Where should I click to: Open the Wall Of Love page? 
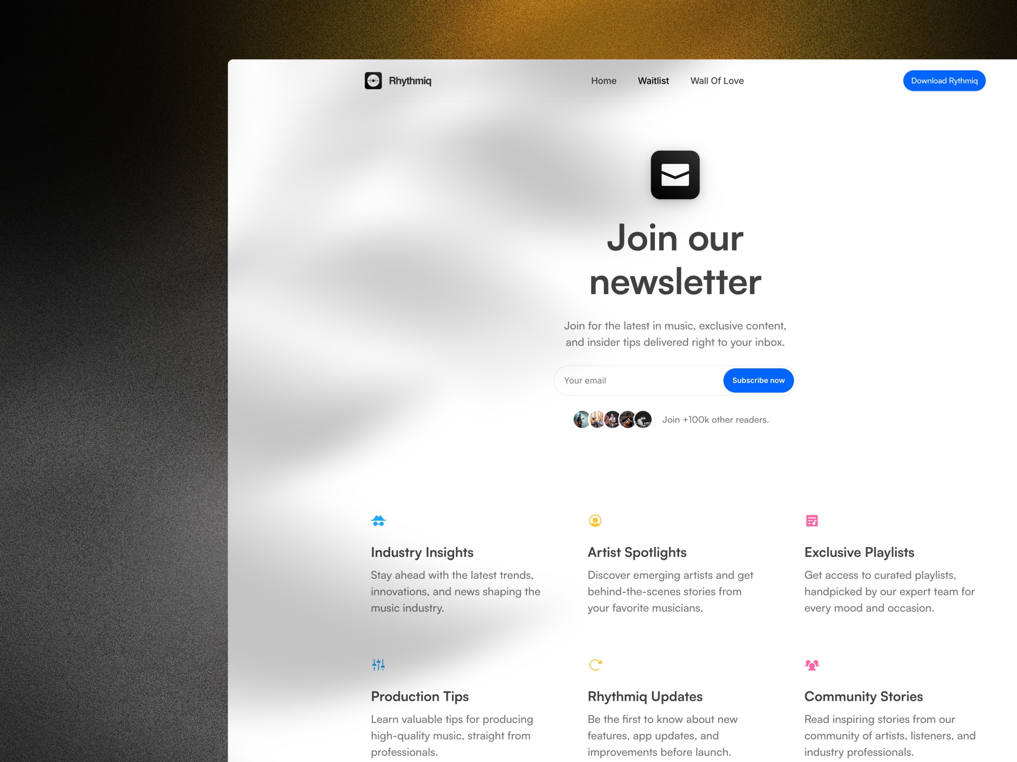pos(716,80)
